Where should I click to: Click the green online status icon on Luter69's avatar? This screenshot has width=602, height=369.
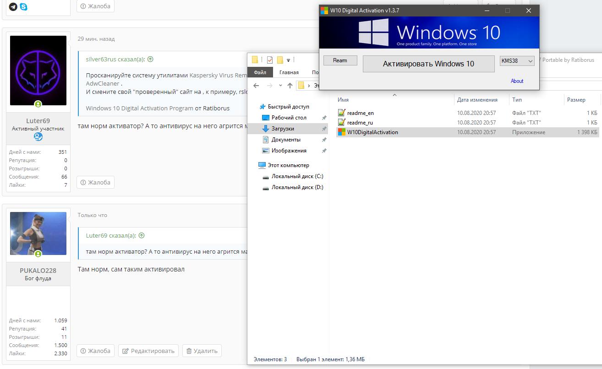38,104
